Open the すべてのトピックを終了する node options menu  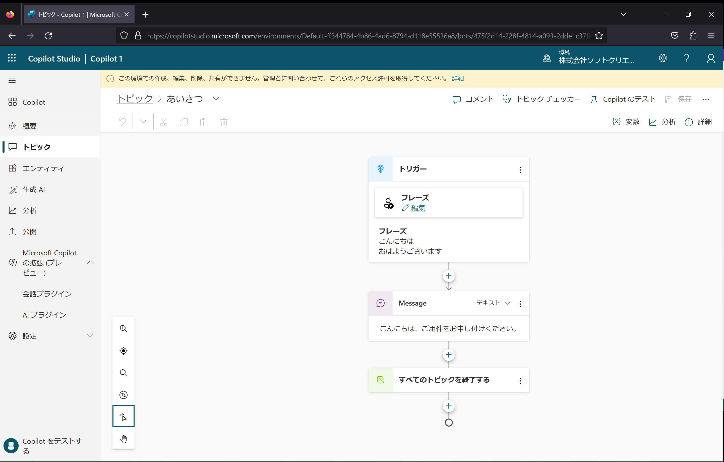click(520, 381)
